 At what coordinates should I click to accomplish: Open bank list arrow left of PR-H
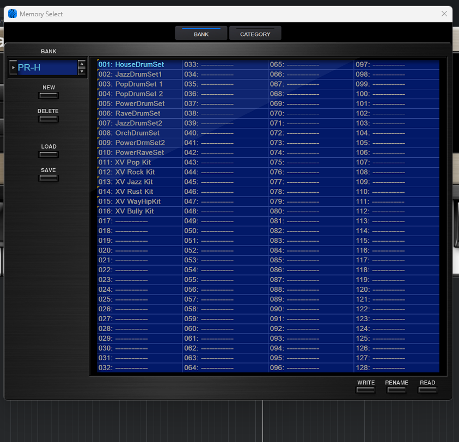pyautogui.click(x=14, y=67)
